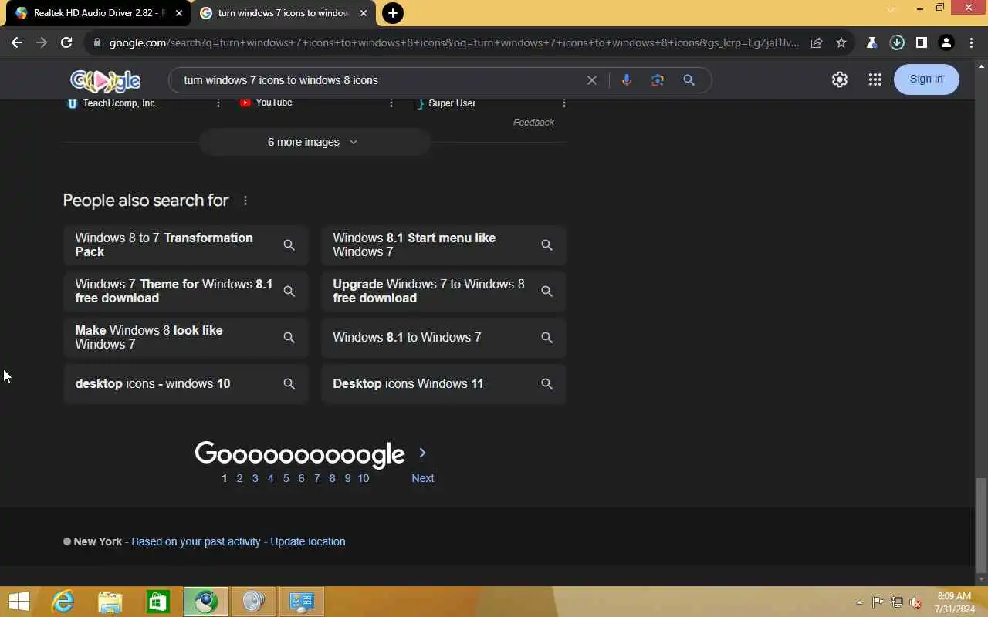This screenshot has height=617, width=988.
Task: Open the Google apps grid
Action: click(x=875, y=79)
